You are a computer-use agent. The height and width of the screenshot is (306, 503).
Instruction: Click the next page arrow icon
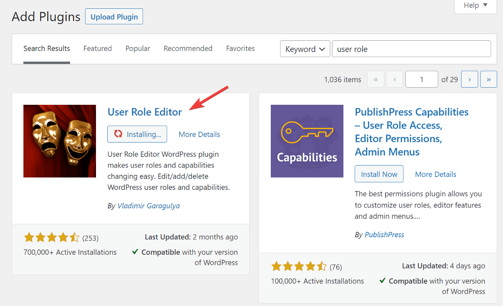tap(469, 79)
